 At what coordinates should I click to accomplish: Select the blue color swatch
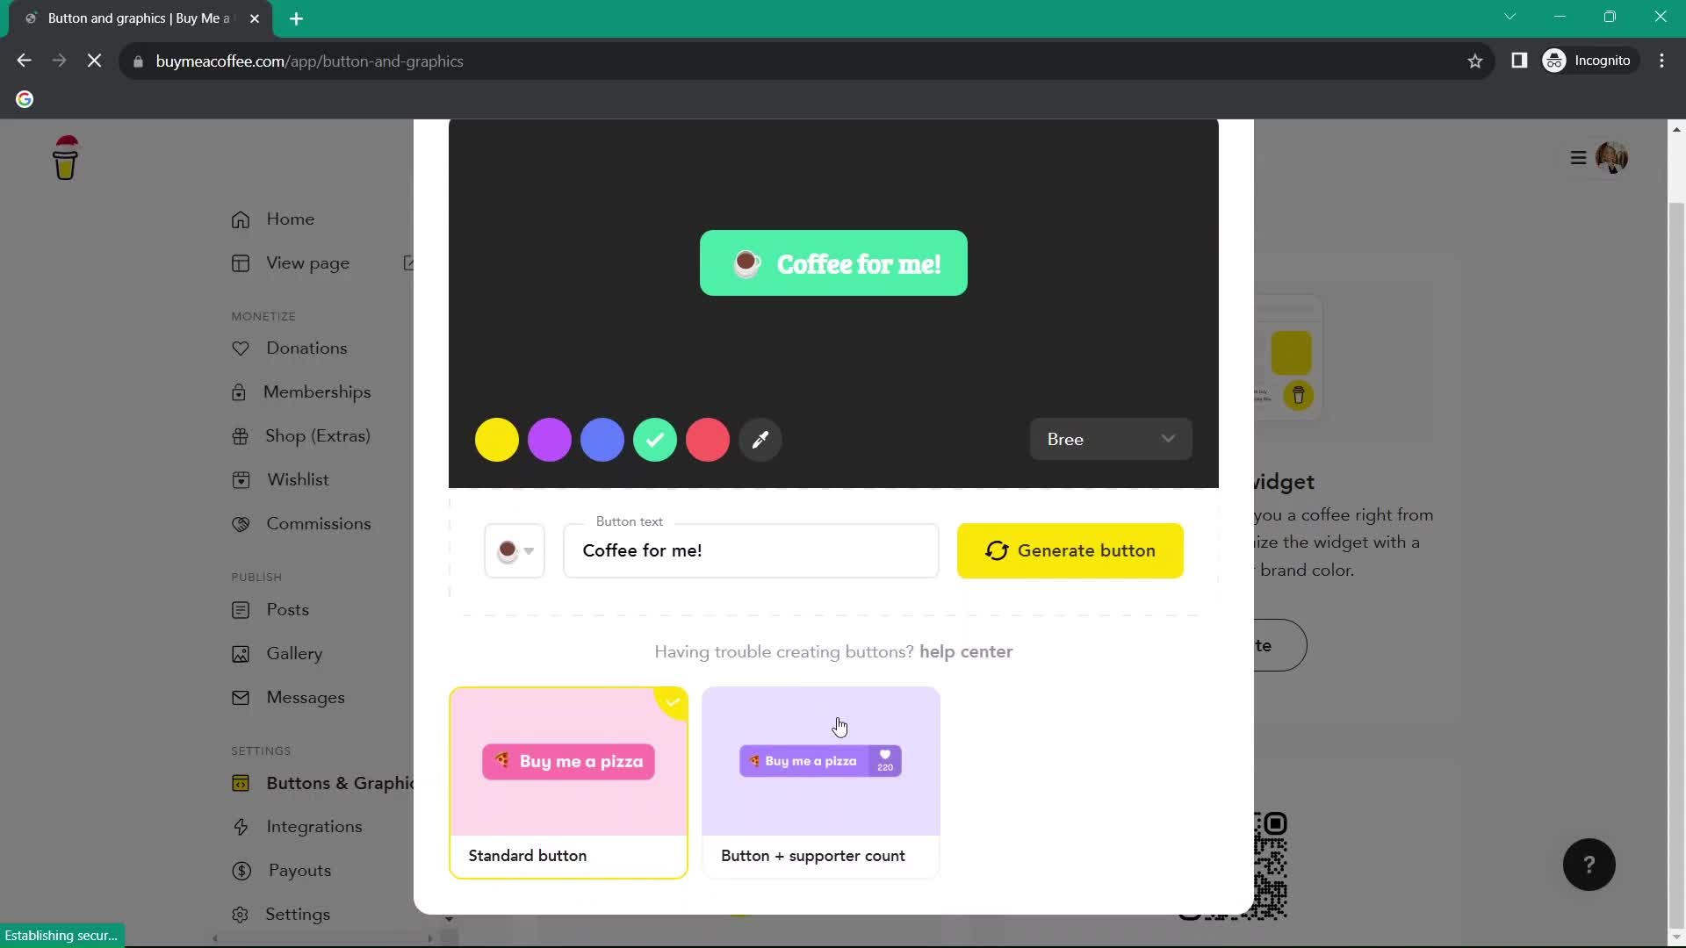pyautogui.click(x=602, y=439)
